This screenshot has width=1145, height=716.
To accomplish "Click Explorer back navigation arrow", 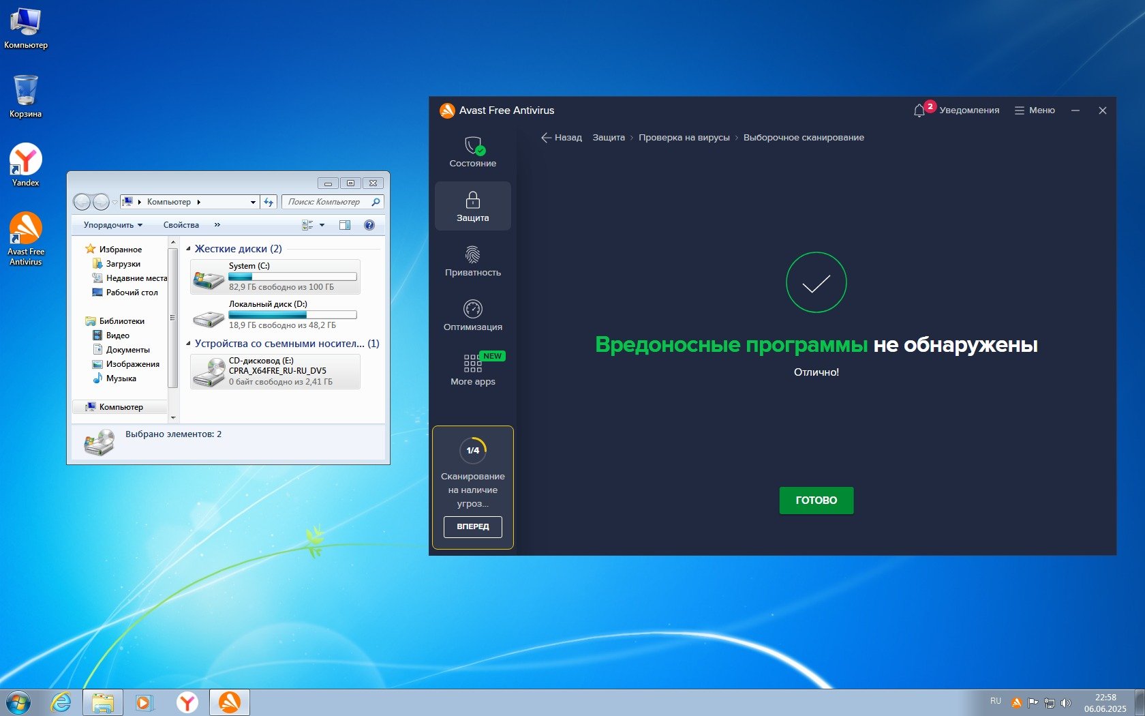I will (82, 202).
